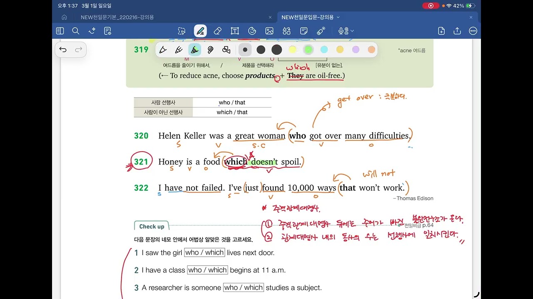
Task: Choose the tape tool style
Action: (211, 50)
